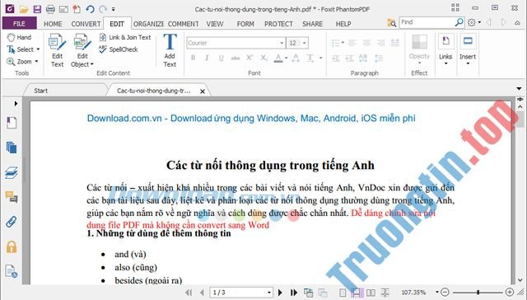Collapse the ribbon with the up chevron
The image size is (527, 300).
coord(517,23)
